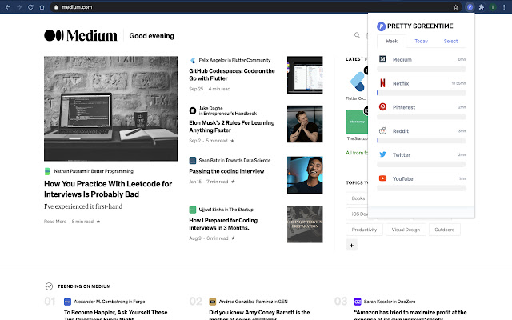The width and height of the screenshot is (512, 320).
Task: Open the extensions puzzle icon
Action: (482, 7)
